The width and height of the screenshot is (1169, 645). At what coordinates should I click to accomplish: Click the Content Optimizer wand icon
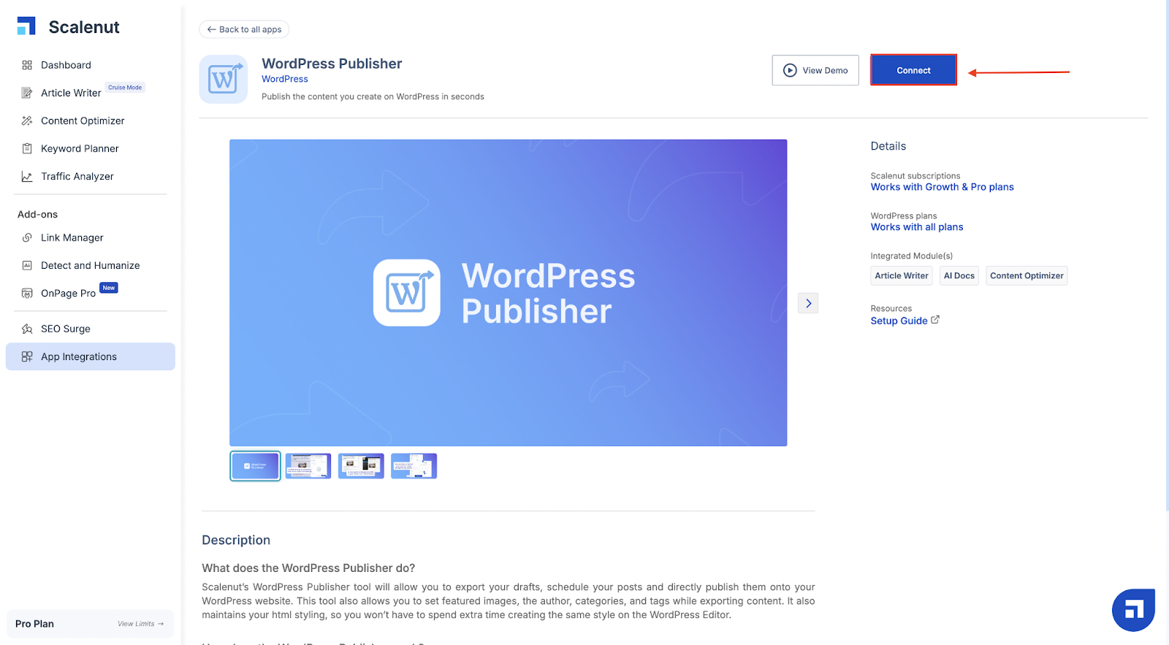pos(27,121)
